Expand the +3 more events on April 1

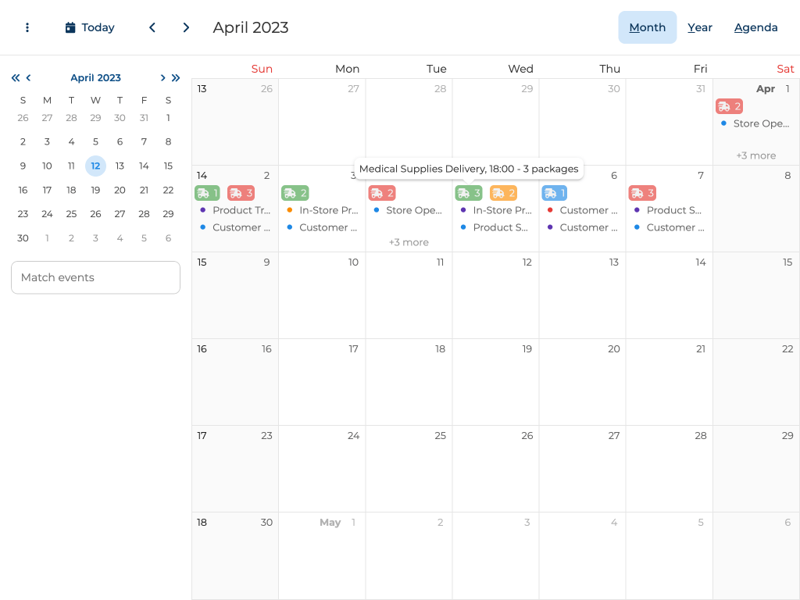click(x=755, y=155)
